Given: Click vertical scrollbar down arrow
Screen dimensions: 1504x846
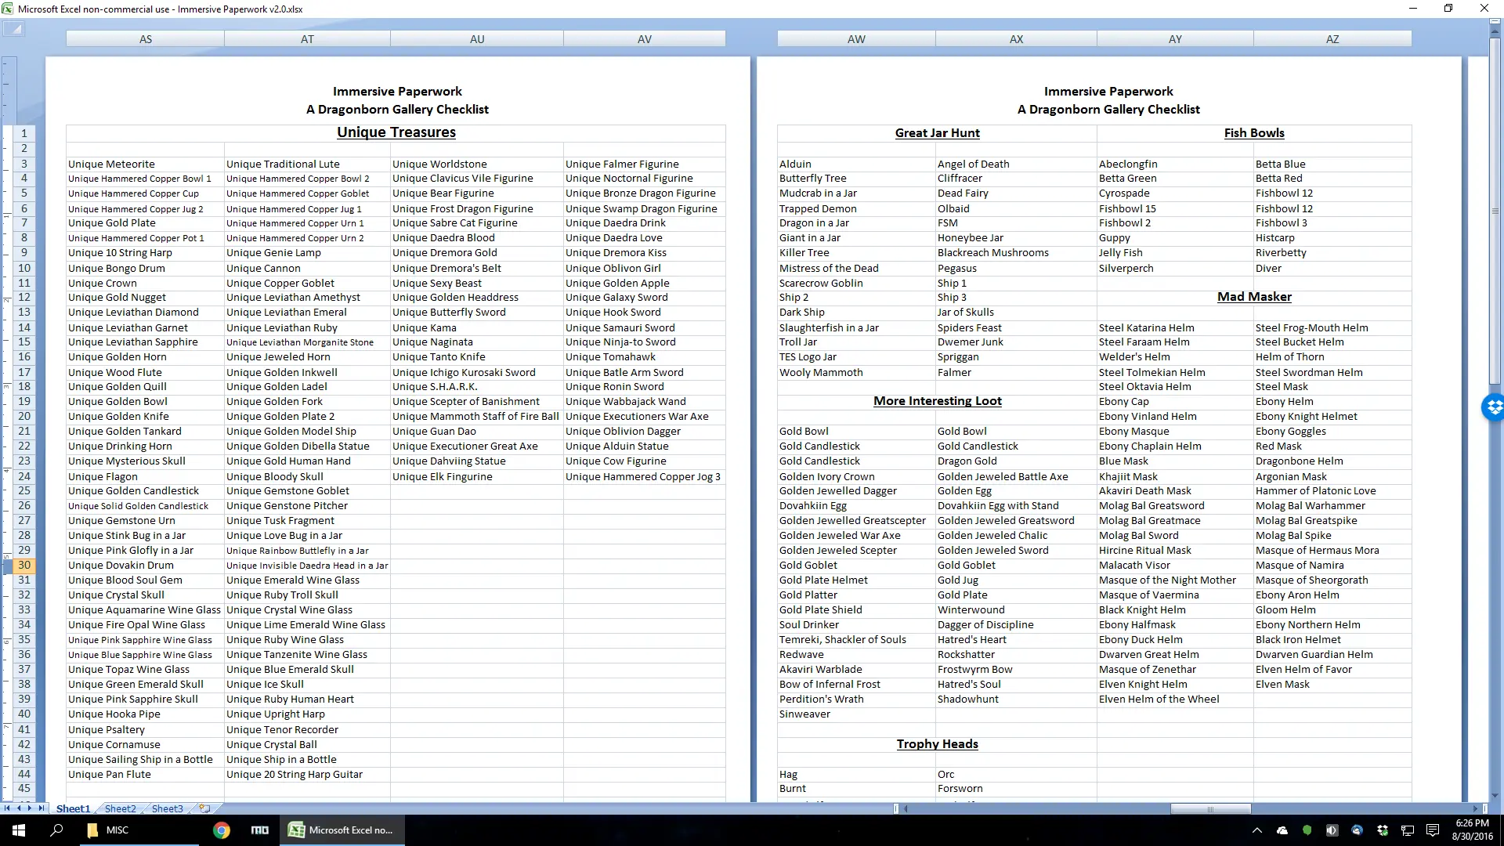Looking at the screenshot, I should [x=1495, y=796].
